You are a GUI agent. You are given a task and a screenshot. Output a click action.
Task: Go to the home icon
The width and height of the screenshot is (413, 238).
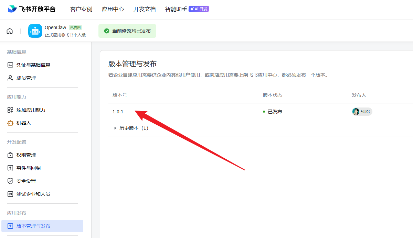coord(10,31)
